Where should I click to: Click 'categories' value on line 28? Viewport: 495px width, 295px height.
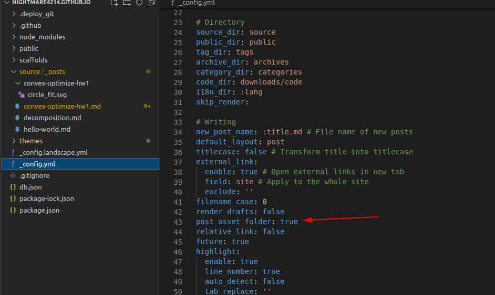(x=280, y=72)
